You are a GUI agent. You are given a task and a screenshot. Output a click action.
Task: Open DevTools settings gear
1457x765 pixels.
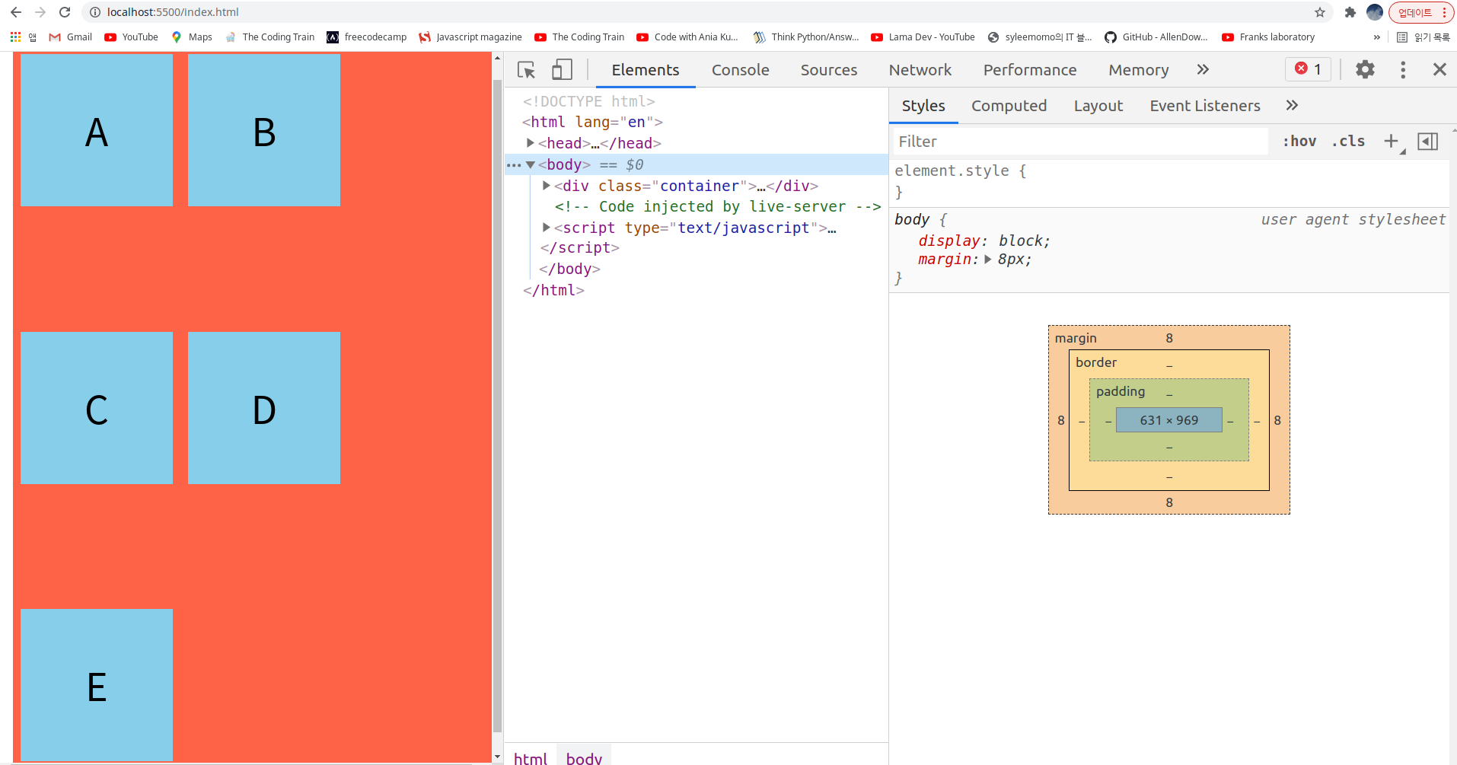1365,69
